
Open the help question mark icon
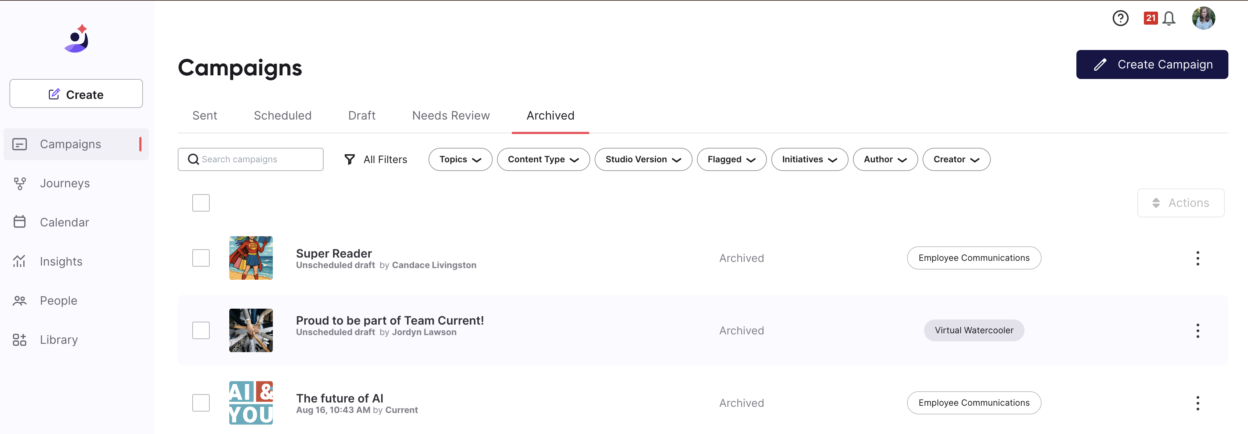1120,18
